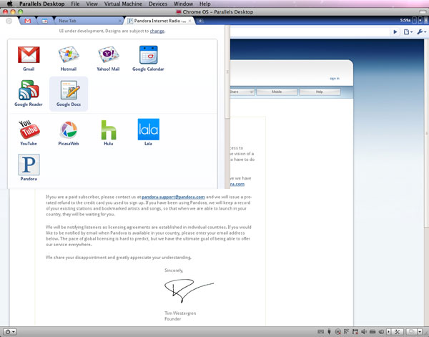Viewport: 429px width, 337px height.
Task: Switch to the pinned Gmail tab
Action: pyautogui.click(x=28, y=21)
